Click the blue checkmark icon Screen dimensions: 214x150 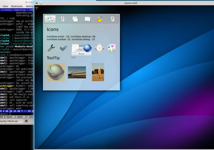(x=63, y=48)
